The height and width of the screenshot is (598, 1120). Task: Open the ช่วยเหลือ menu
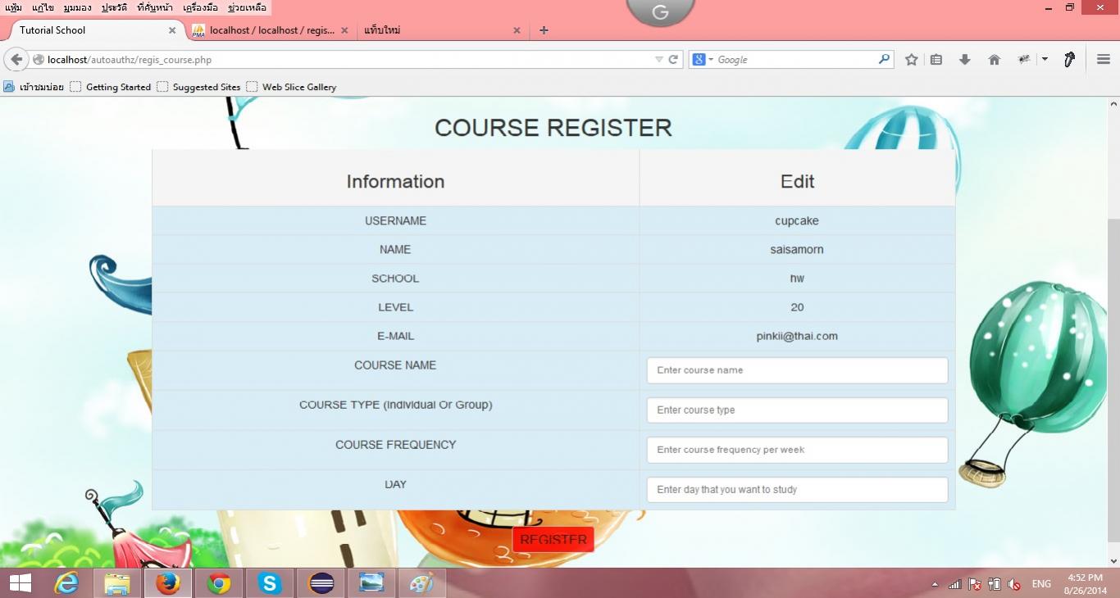click(x=247, y=7)
